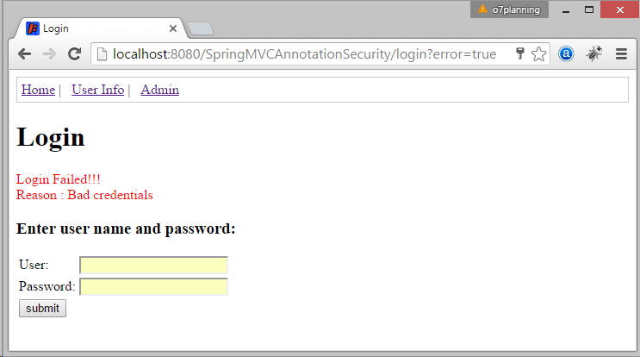Open the bug extension icon
Screen dimensions: 640x357
tap(593, 54)
